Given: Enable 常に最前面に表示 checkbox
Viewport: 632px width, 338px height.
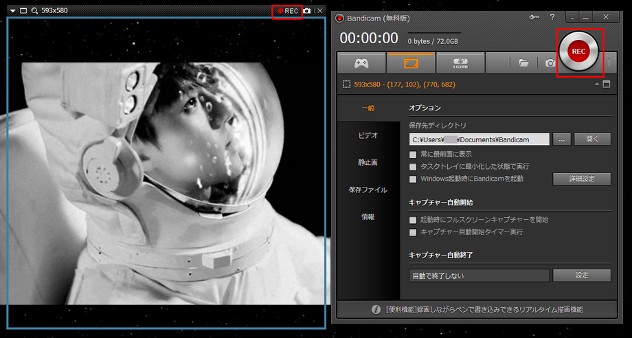Looking at the screenshot, I should click(413, 154).
